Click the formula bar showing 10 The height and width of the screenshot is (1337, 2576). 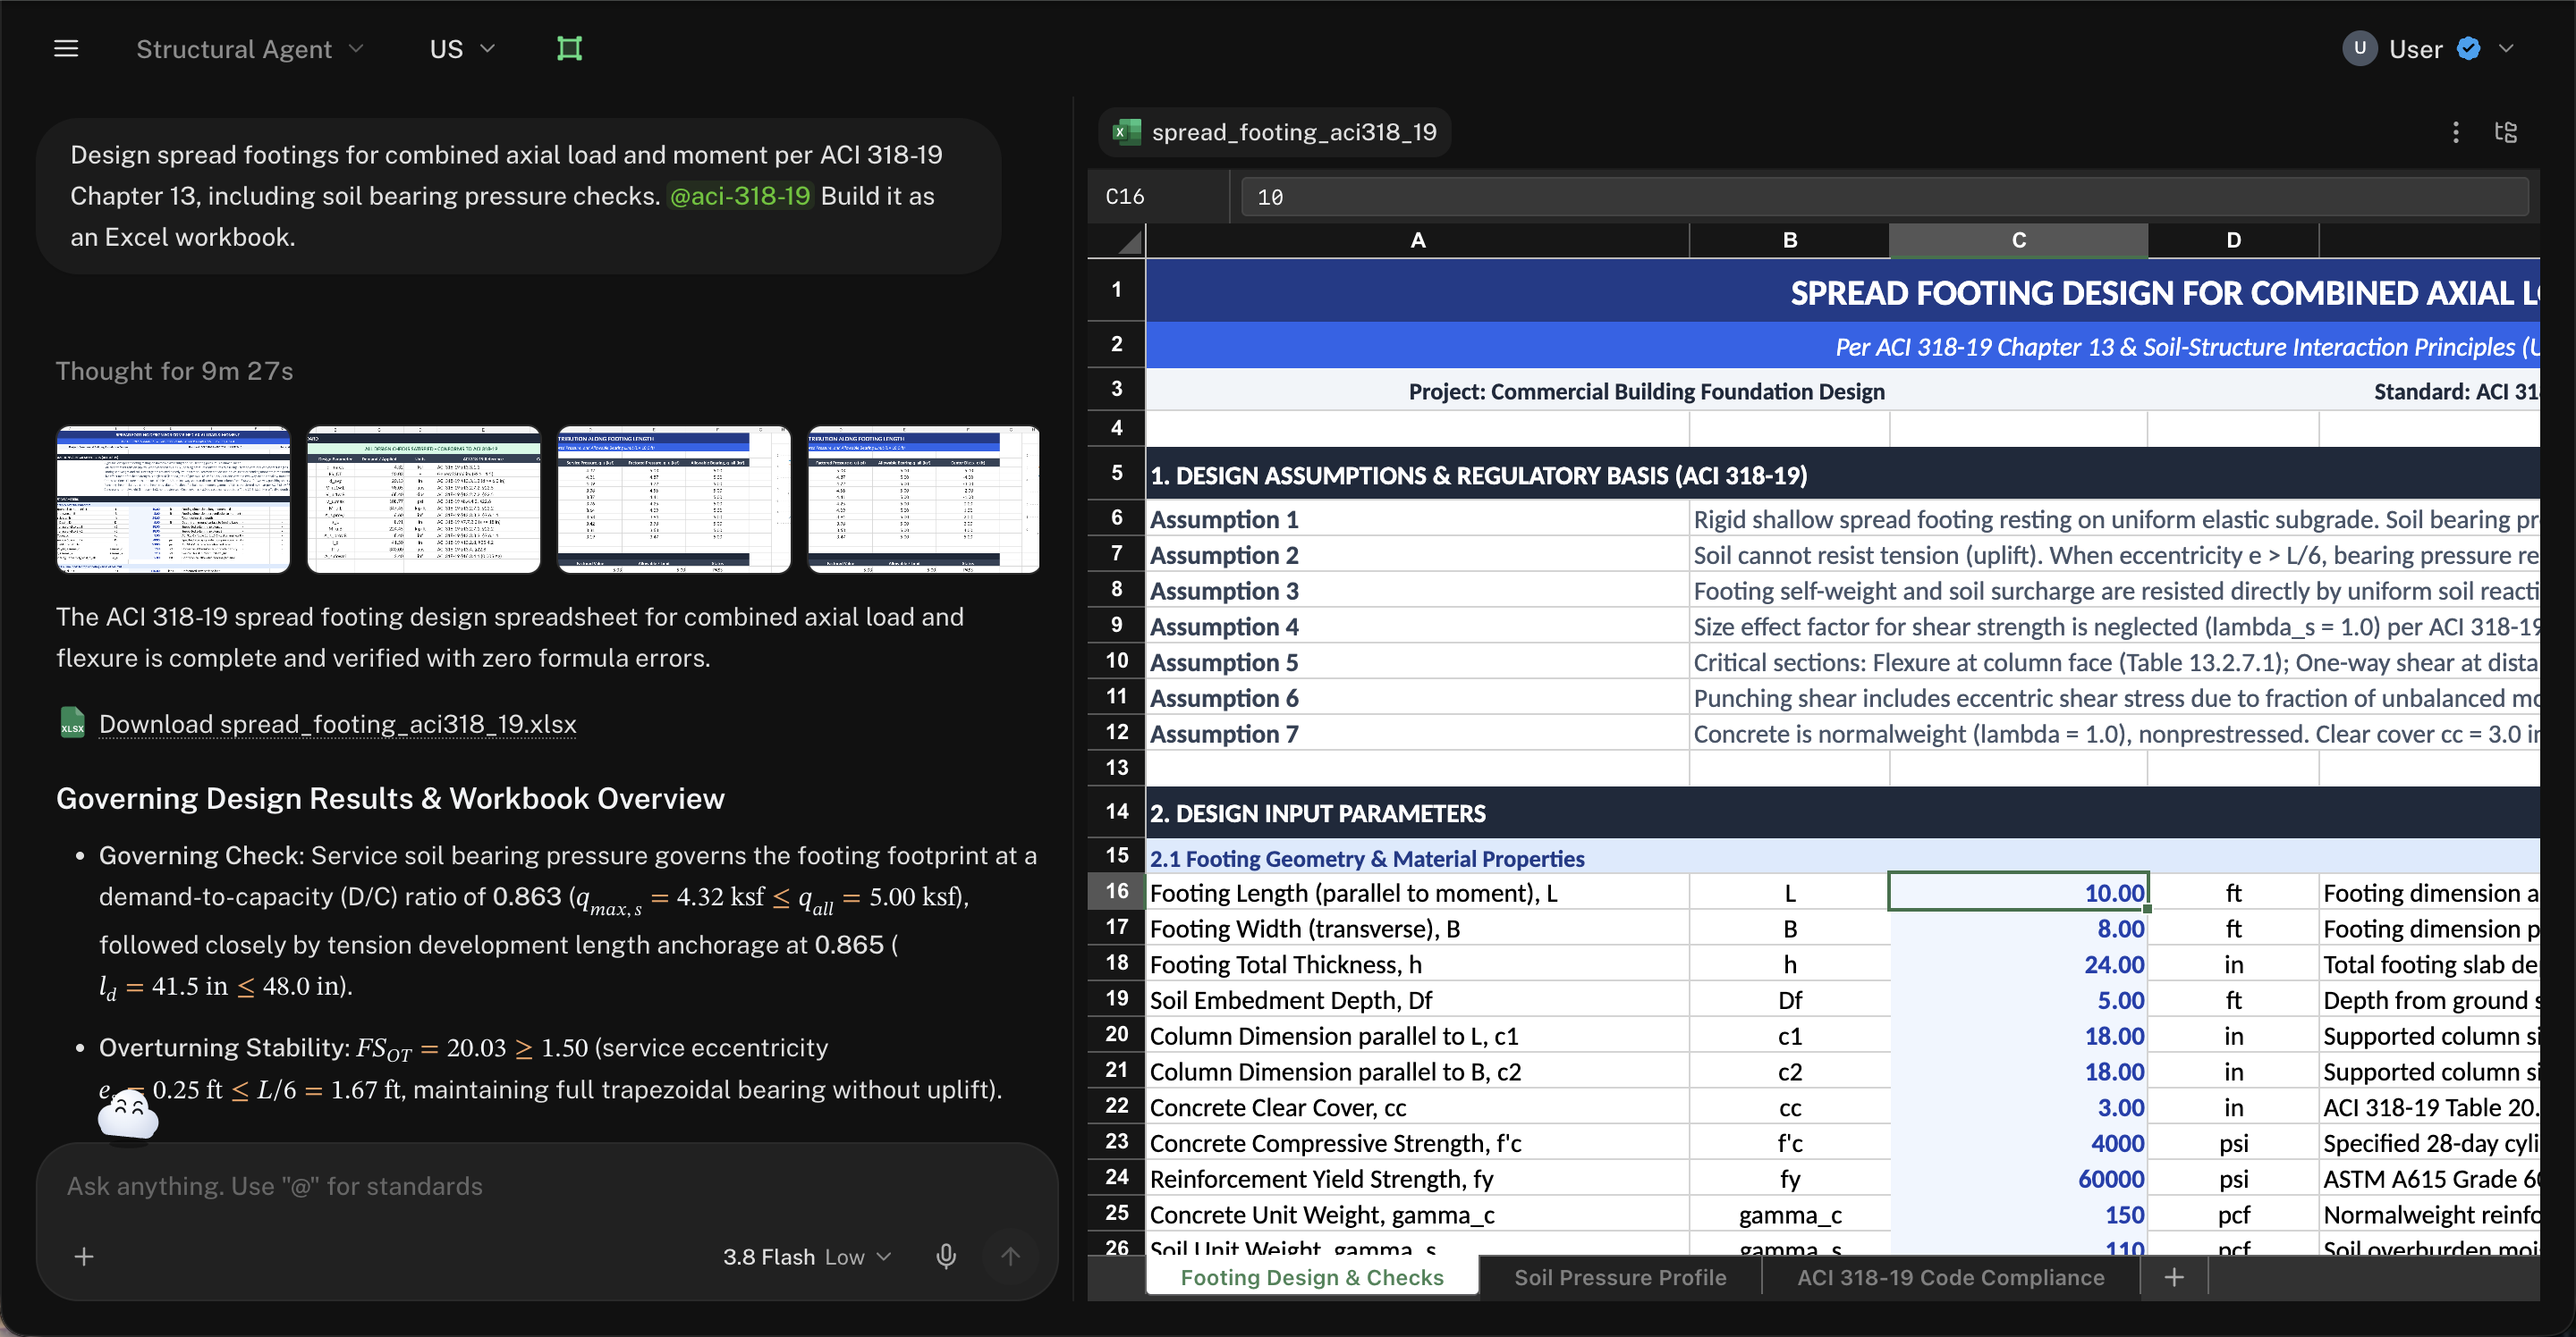tap(1885, 197)
